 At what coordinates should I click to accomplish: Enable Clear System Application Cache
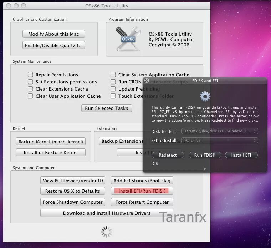pos(113,75)
